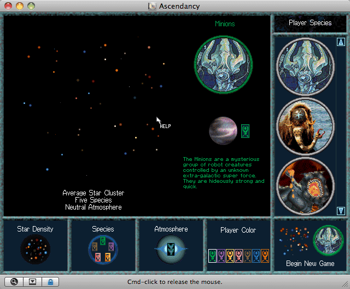
Task: Click the Ascendancy title bar app icon
Action: click(x=152, y=6)
